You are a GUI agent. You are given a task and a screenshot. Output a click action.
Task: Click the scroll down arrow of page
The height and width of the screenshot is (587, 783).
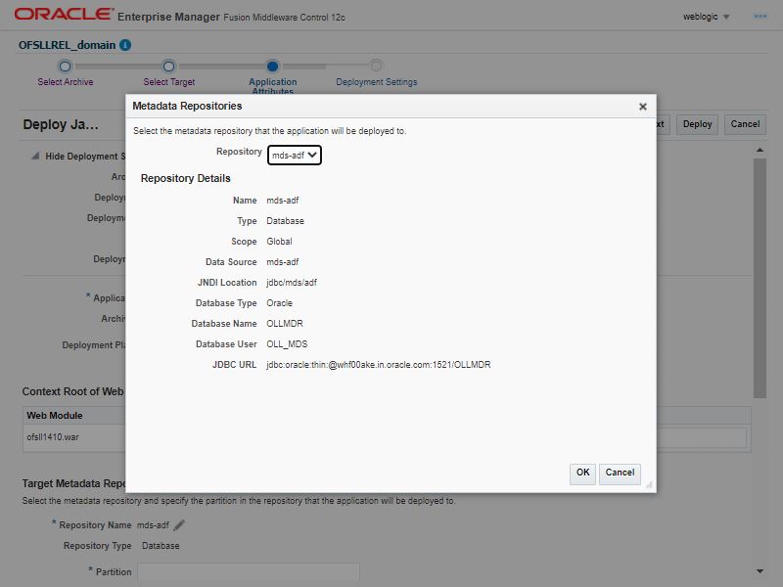pos(760,571)
